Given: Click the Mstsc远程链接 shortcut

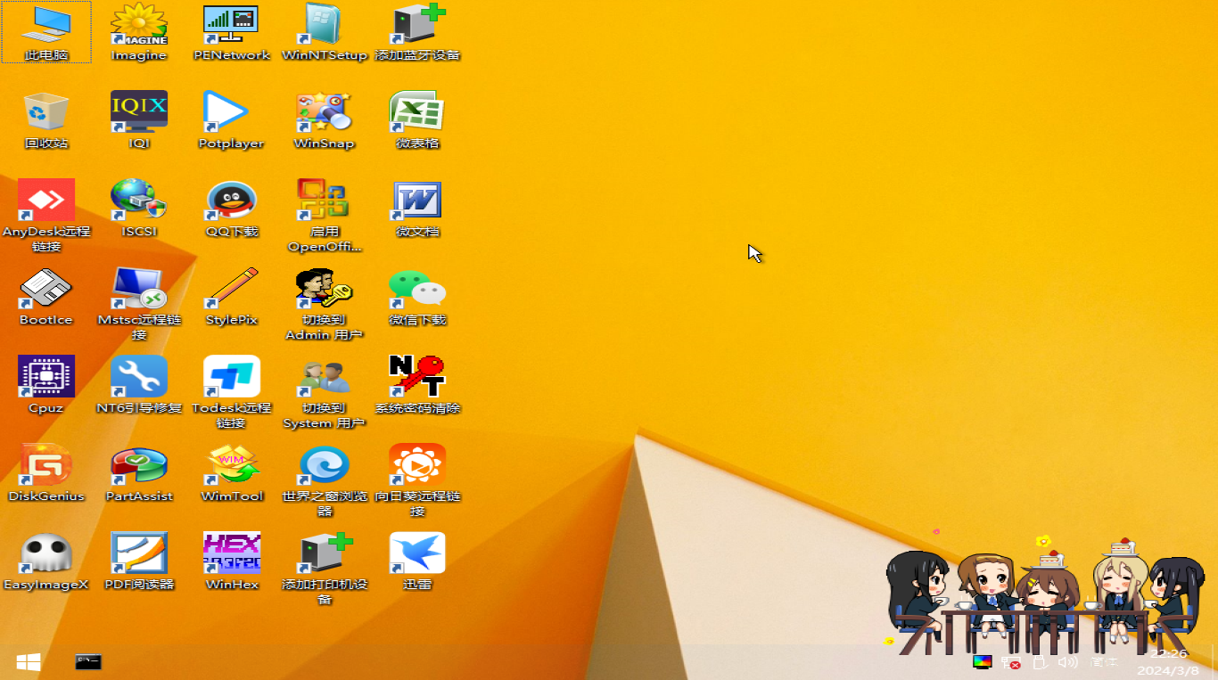Looking at the screenshot, I should (139, 304).
